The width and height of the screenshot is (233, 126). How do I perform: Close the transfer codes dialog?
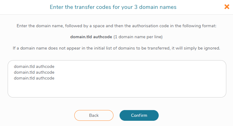pyautogui.click(x=227, y=7)
